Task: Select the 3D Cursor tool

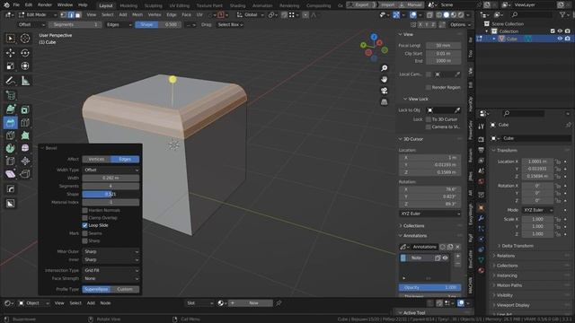Action: point(25,39)
